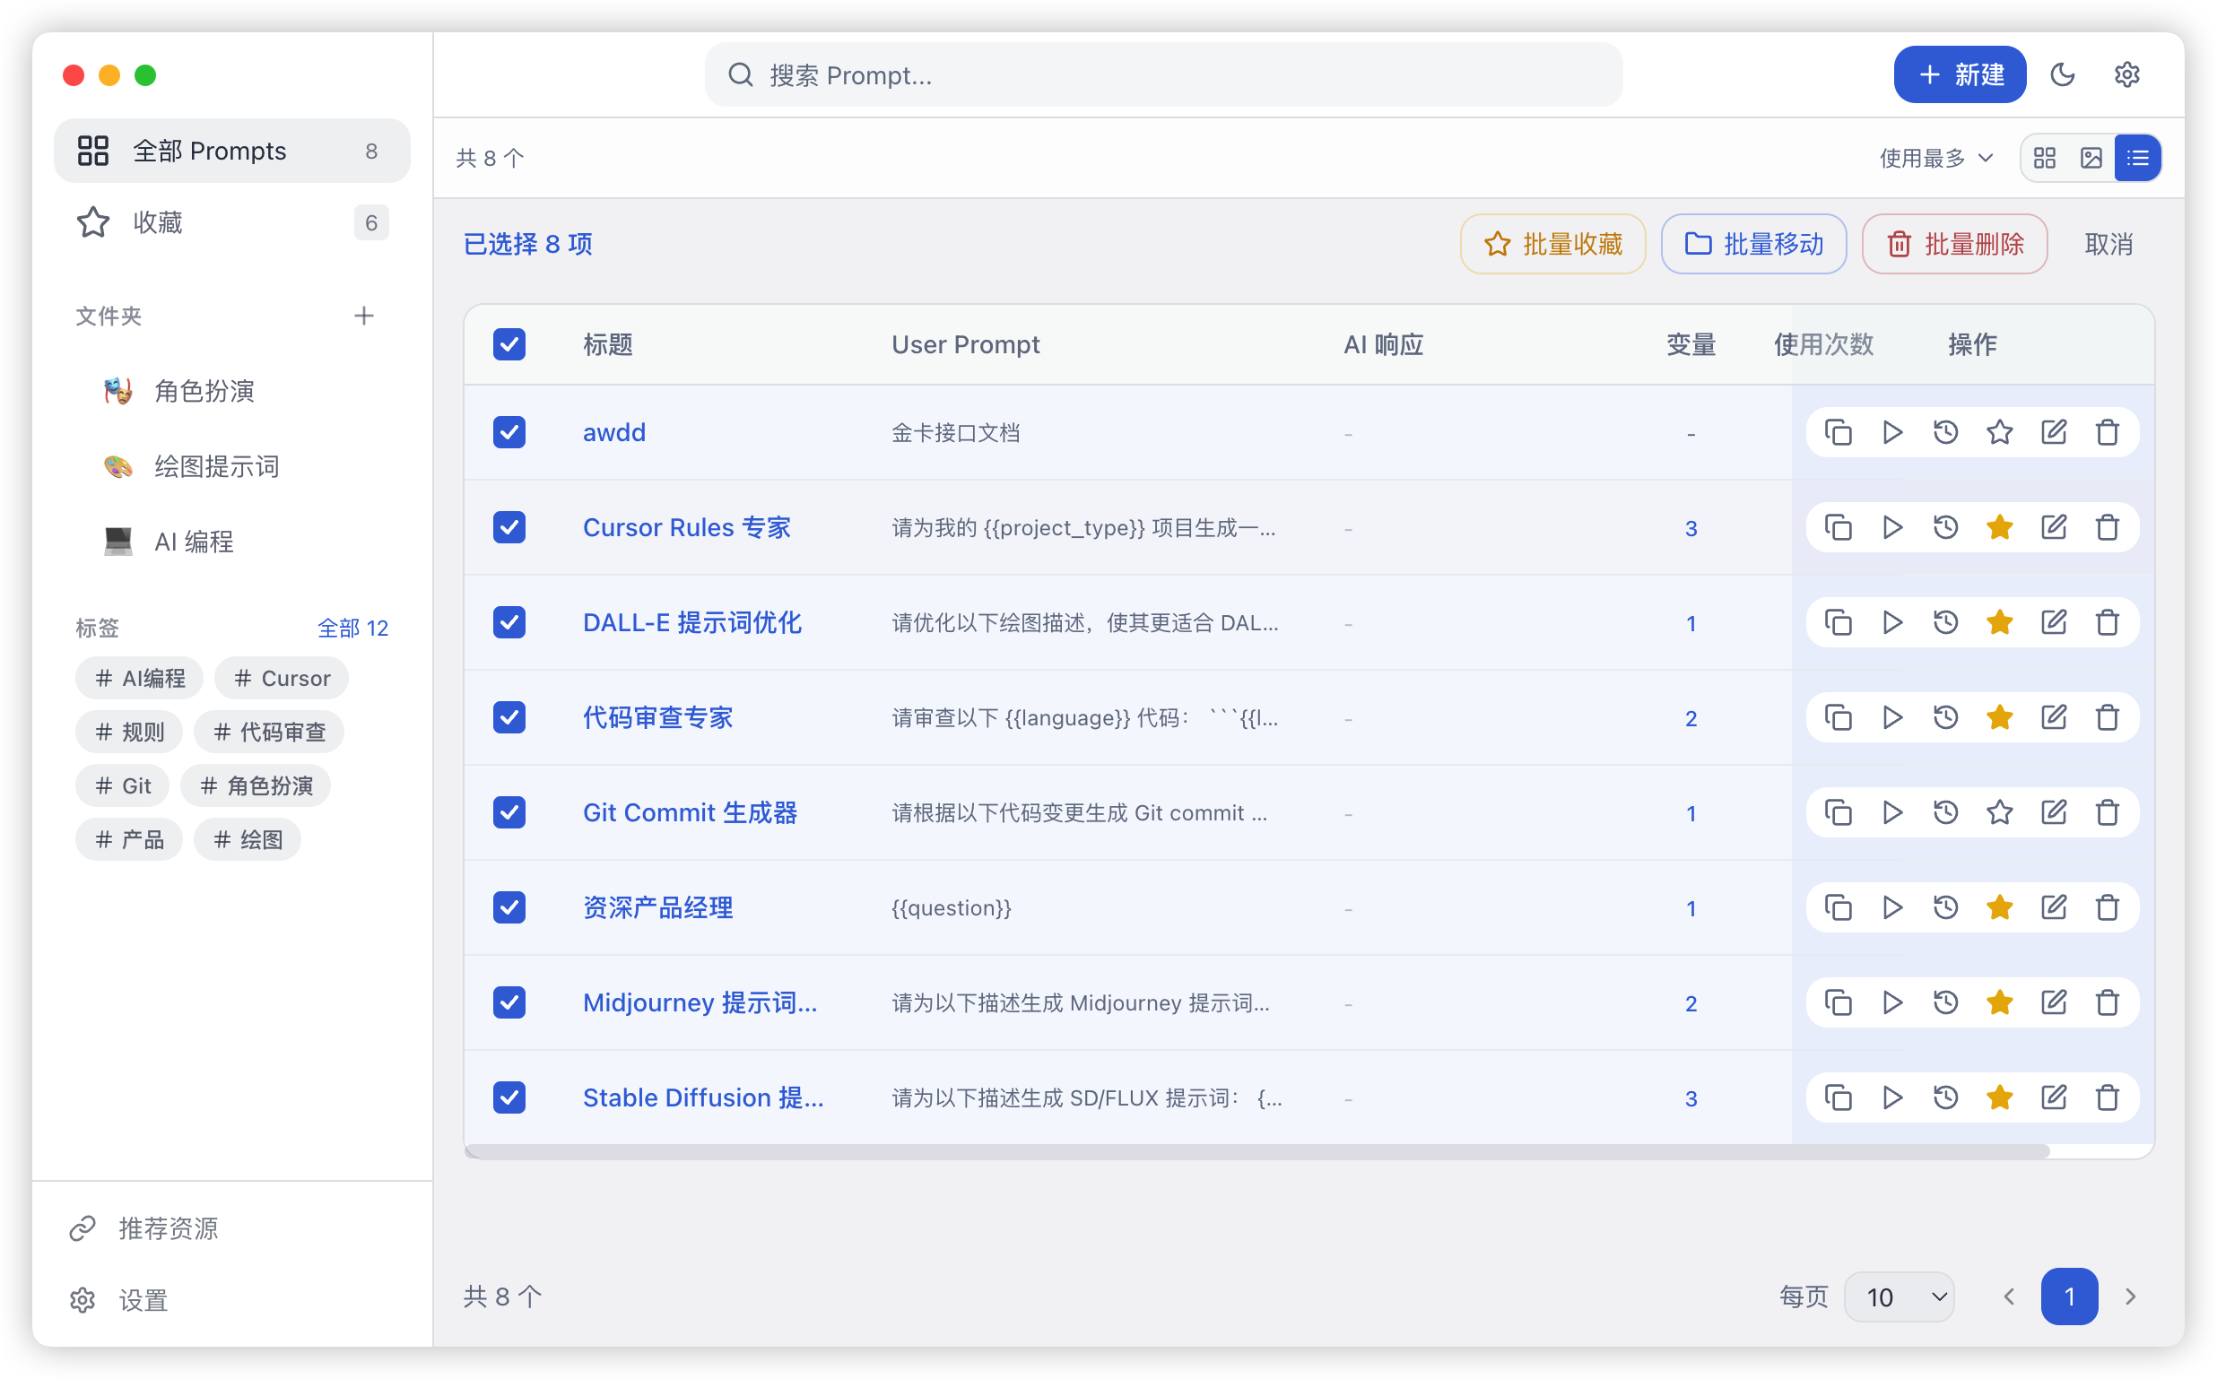The height and width of the screenshot is (1379, 2217).
Task: Change page size from the 10 dropdown
Action: pos(1900,1296)
